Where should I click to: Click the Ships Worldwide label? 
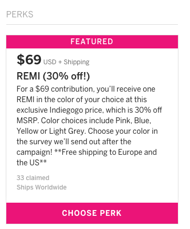[x=41, y=187]
